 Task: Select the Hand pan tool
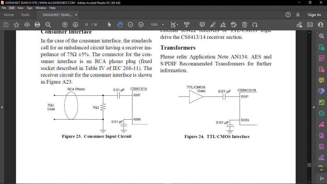(120, 25)
